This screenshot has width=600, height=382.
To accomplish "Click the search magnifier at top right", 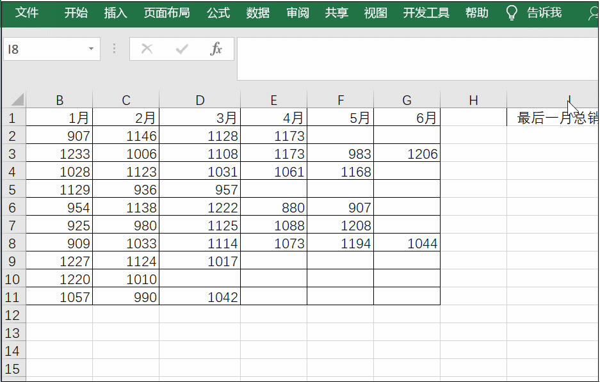I will (x=594, y=12).
